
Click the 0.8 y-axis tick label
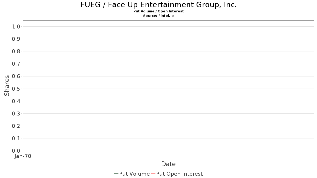point(16,51)
